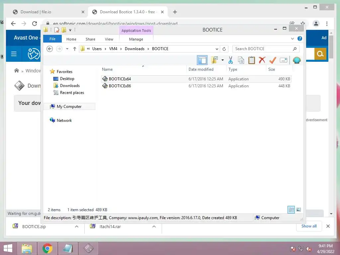This screenshot has width=340, height=255.
Task: Click VM4 in the address breadcrumb
Action: point(113,49)
